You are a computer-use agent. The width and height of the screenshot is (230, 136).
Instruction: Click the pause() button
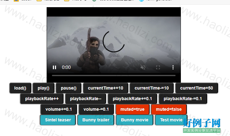[69, 88]
